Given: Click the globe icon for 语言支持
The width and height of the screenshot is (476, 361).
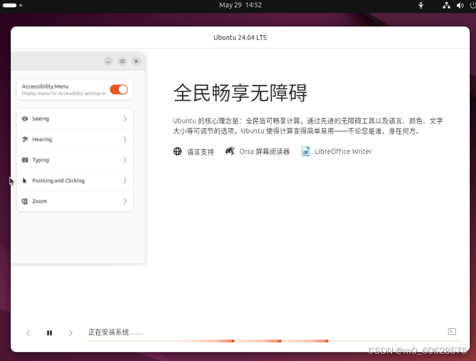Looking at the screenshot, I should [177, 151].
